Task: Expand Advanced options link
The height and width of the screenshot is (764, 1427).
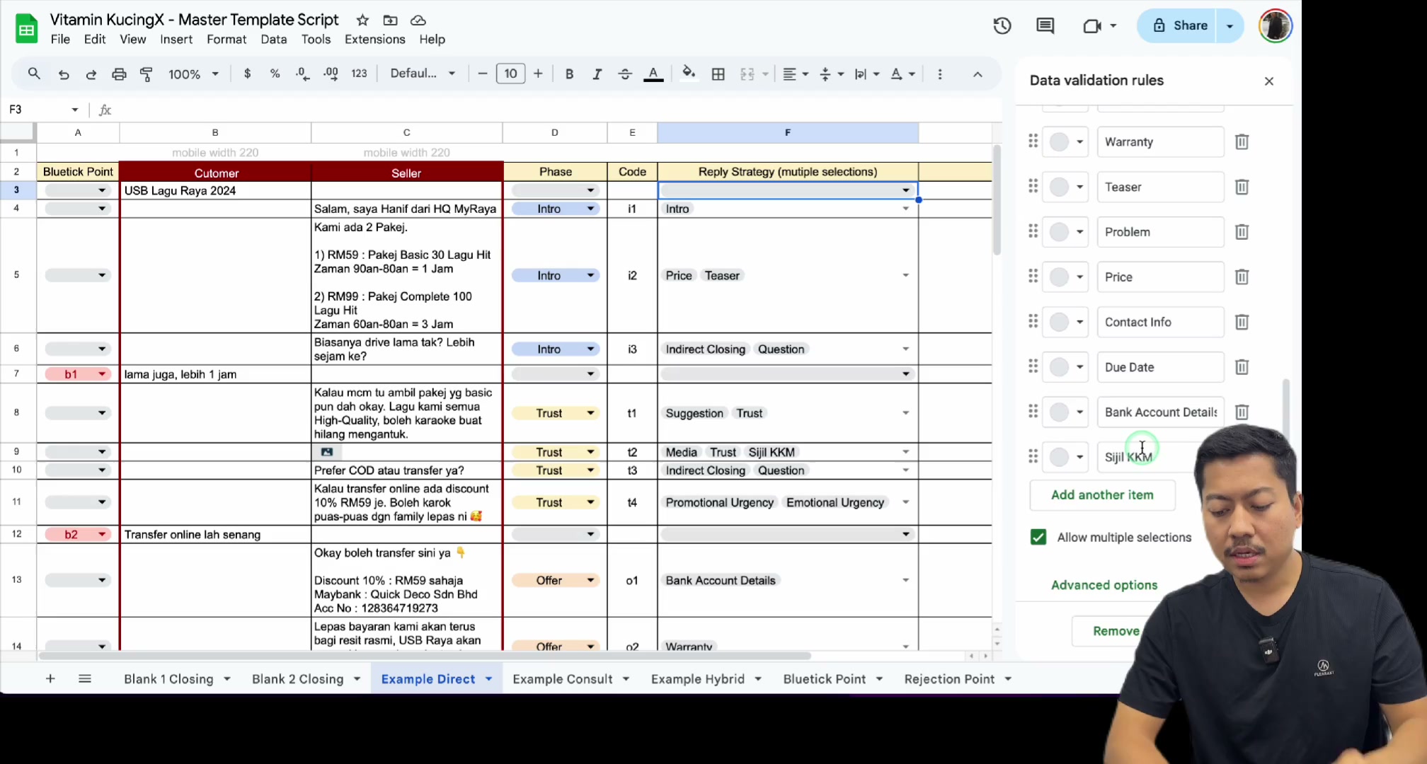Action: 1104,585
